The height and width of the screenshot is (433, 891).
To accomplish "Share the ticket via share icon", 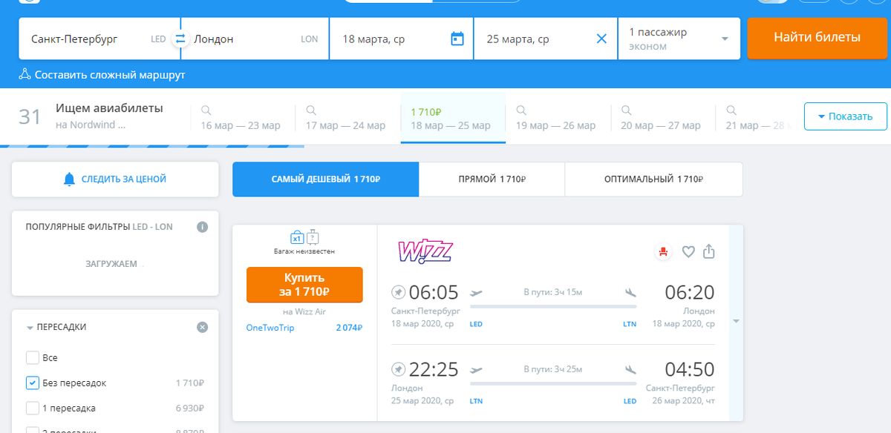I will click(709, 251).
